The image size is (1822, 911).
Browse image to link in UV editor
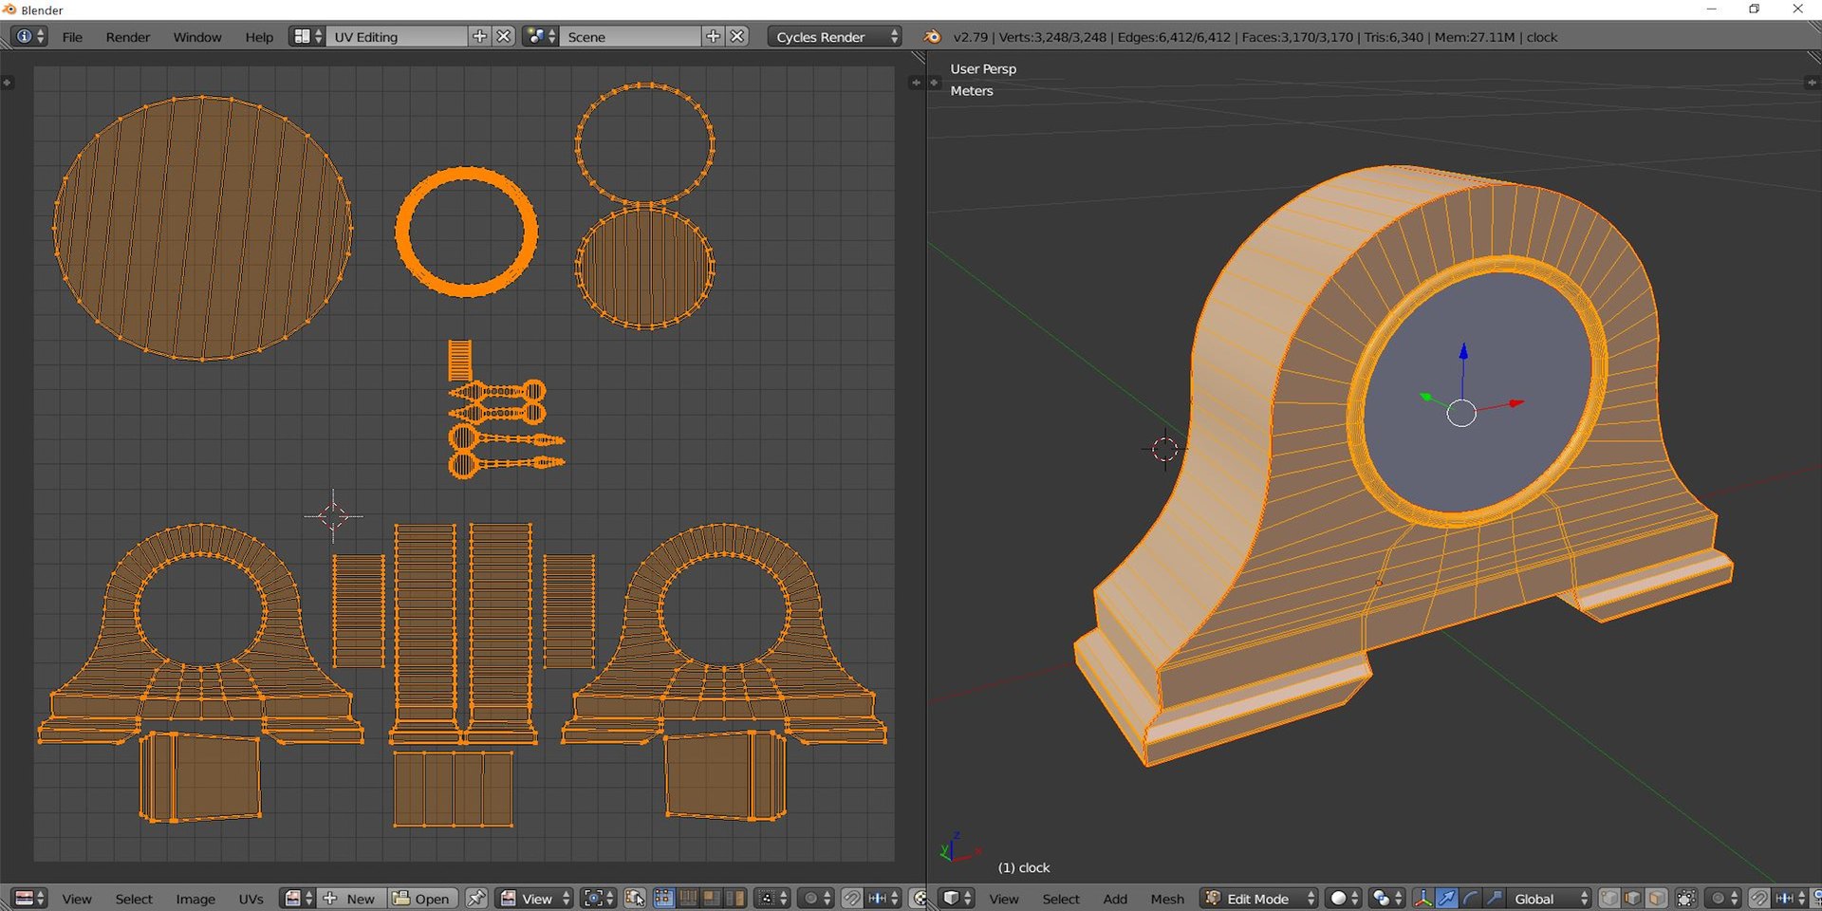298,899
